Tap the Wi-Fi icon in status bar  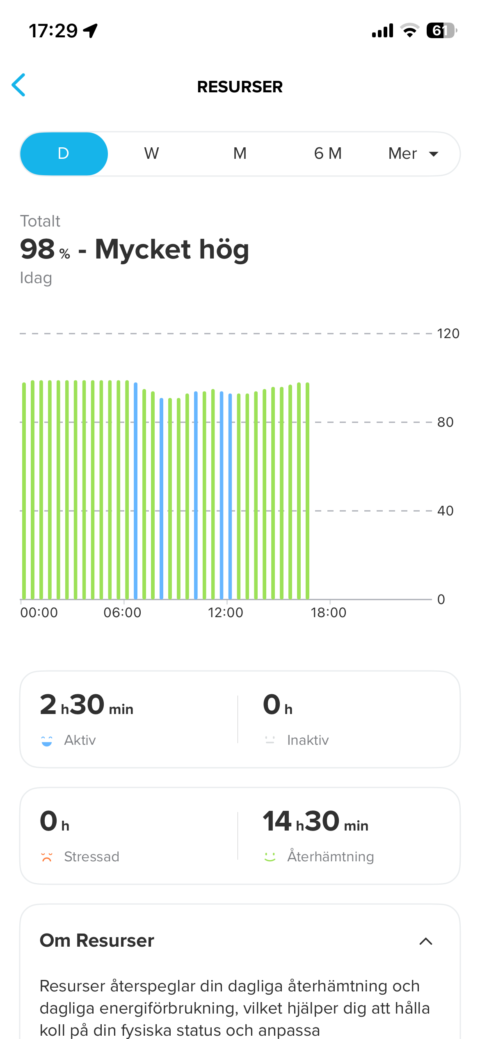click(409, 30)
